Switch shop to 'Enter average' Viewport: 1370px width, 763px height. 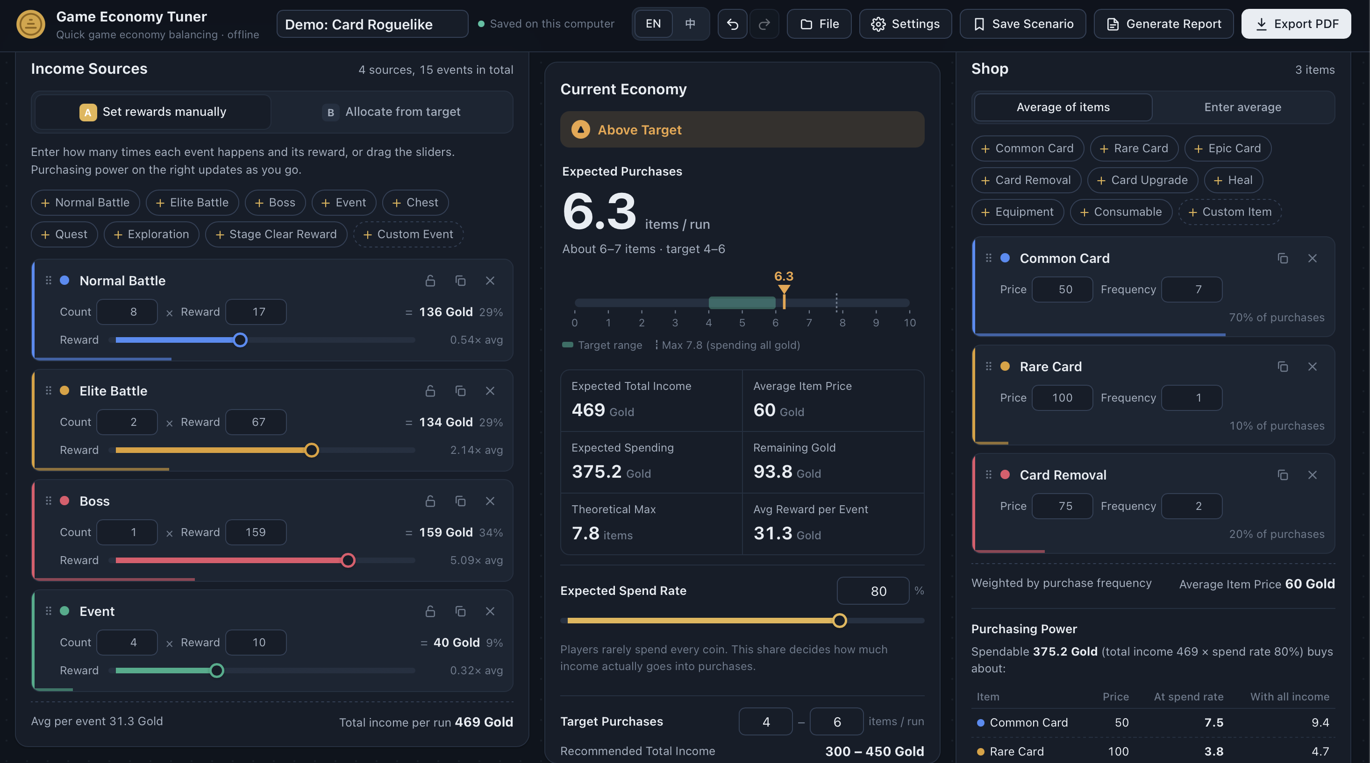(1242, 107)
